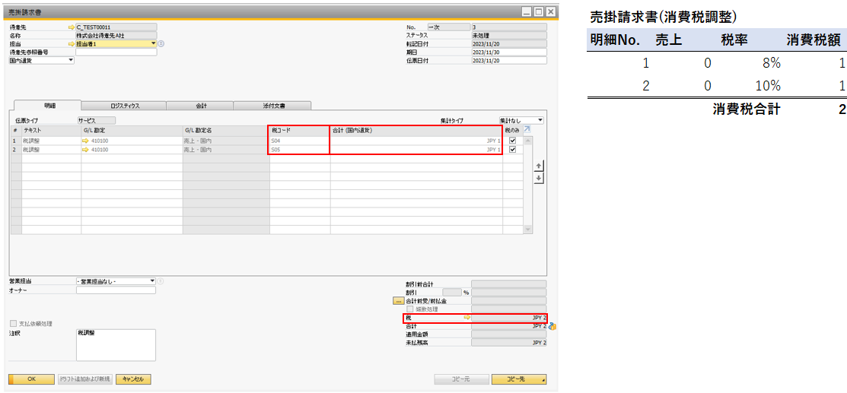The height and width of the screenshot is (393, 847).
Task: Click the ドラフト追加および新規 button
Action: point(84,379)
